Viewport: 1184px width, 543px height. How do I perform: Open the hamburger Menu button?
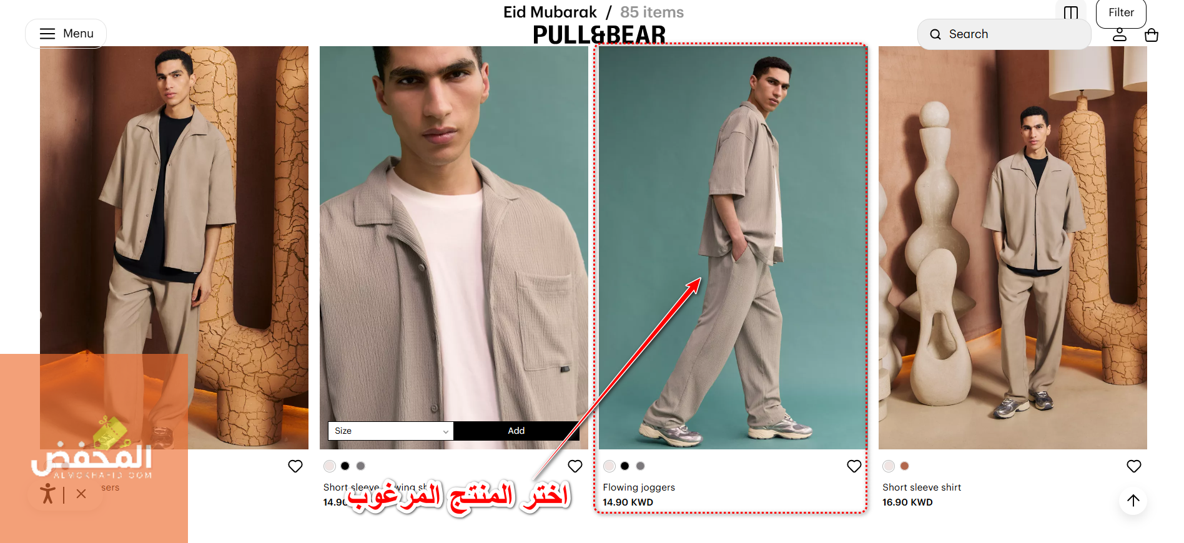(66, 34)
